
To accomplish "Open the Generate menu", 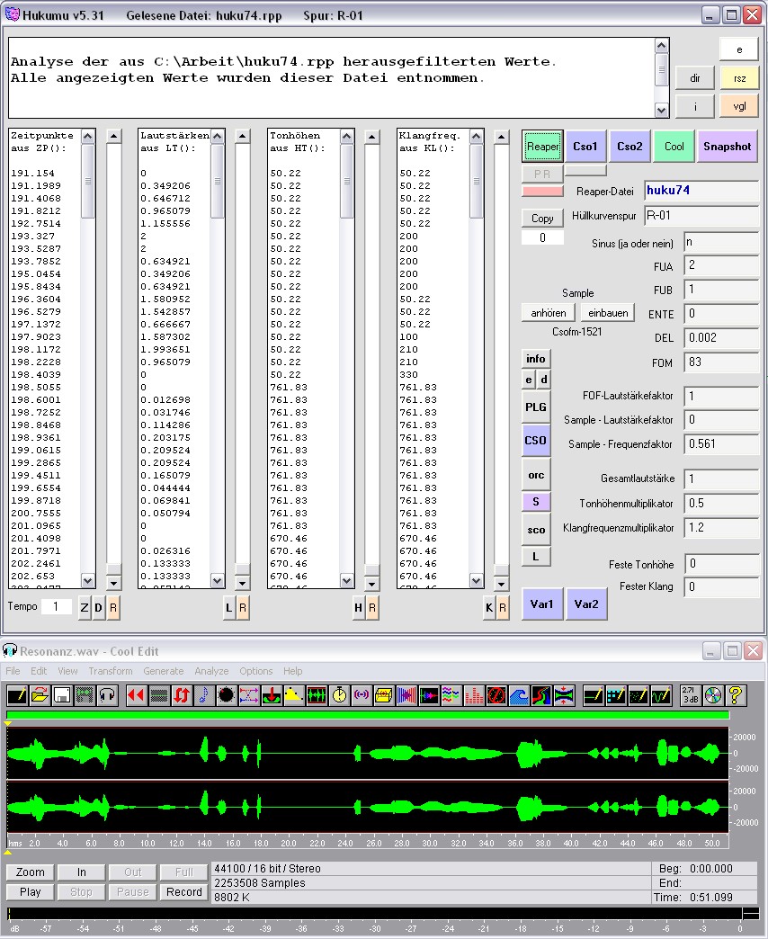I will (x=164, y=671).
